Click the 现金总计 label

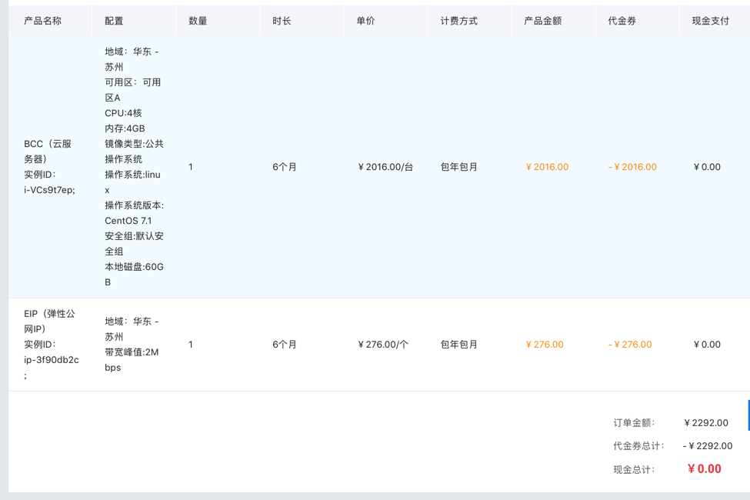tap(634, 469)
